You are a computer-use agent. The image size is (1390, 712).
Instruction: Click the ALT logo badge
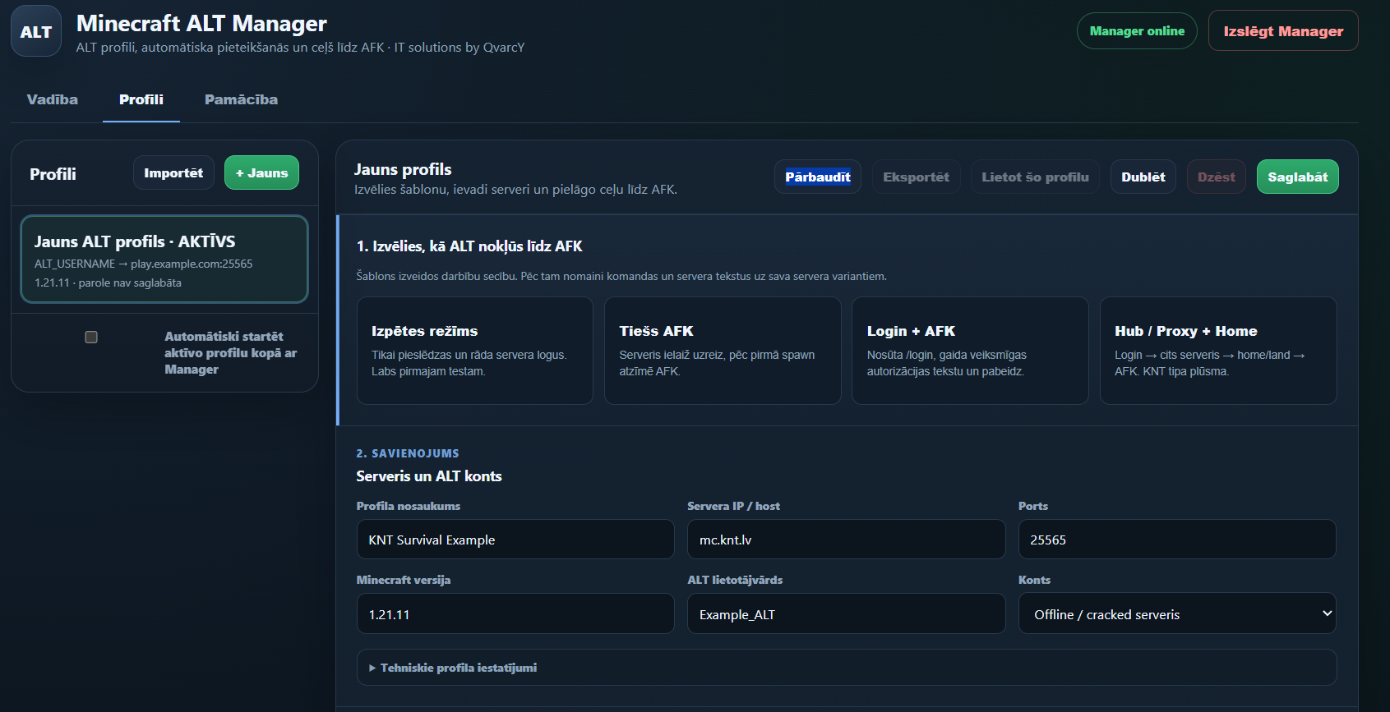point(36,31)
